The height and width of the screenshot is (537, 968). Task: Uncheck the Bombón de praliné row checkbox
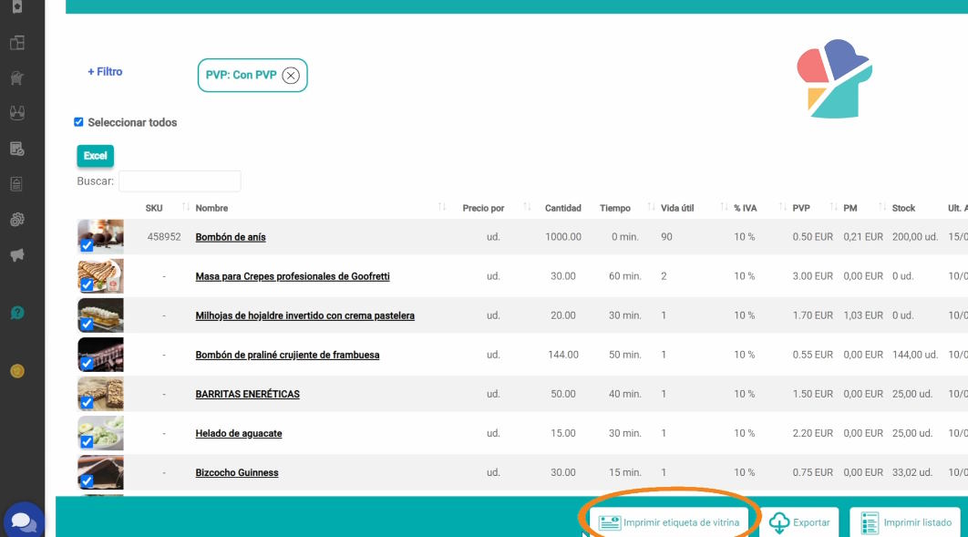pos(87,363)
